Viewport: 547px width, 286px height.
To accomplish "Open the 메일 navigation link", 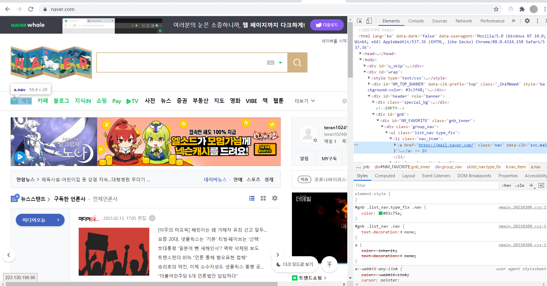I will click(21, 101).
